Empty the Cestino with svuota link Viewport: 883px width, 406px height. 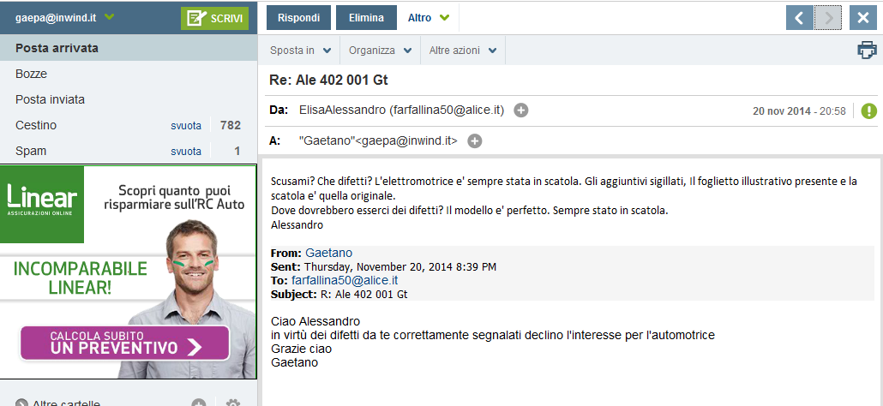186,126
